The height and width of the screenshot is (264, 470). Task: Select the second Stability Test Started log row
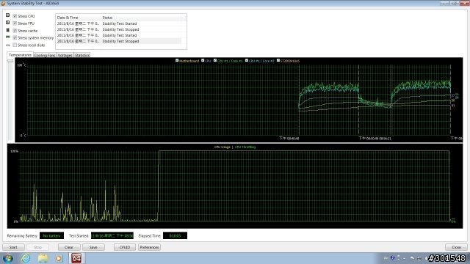[119, 35]
